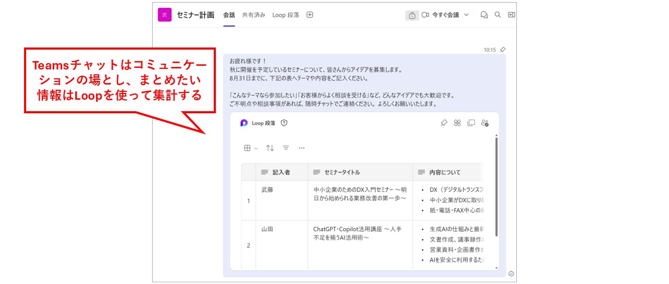669x284 pixels.
Task: Open the side panel icon at header right
Action: click(x=511, y=15)
